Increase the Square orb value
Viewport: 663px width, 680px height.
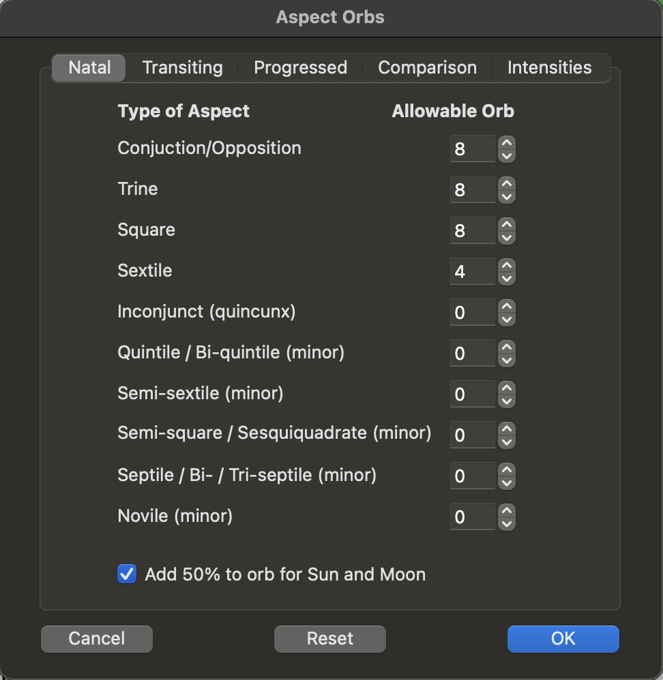click(506, 224)
